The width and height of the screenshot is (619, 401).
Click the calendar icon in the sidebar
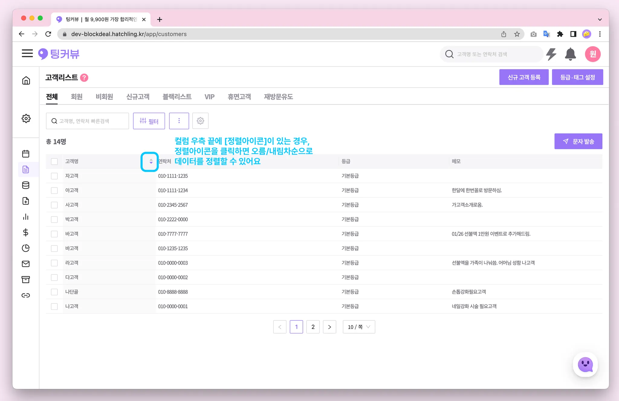click(26, 154)
